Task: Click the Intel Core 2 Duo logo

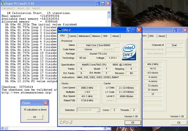Action: (129, 52)
